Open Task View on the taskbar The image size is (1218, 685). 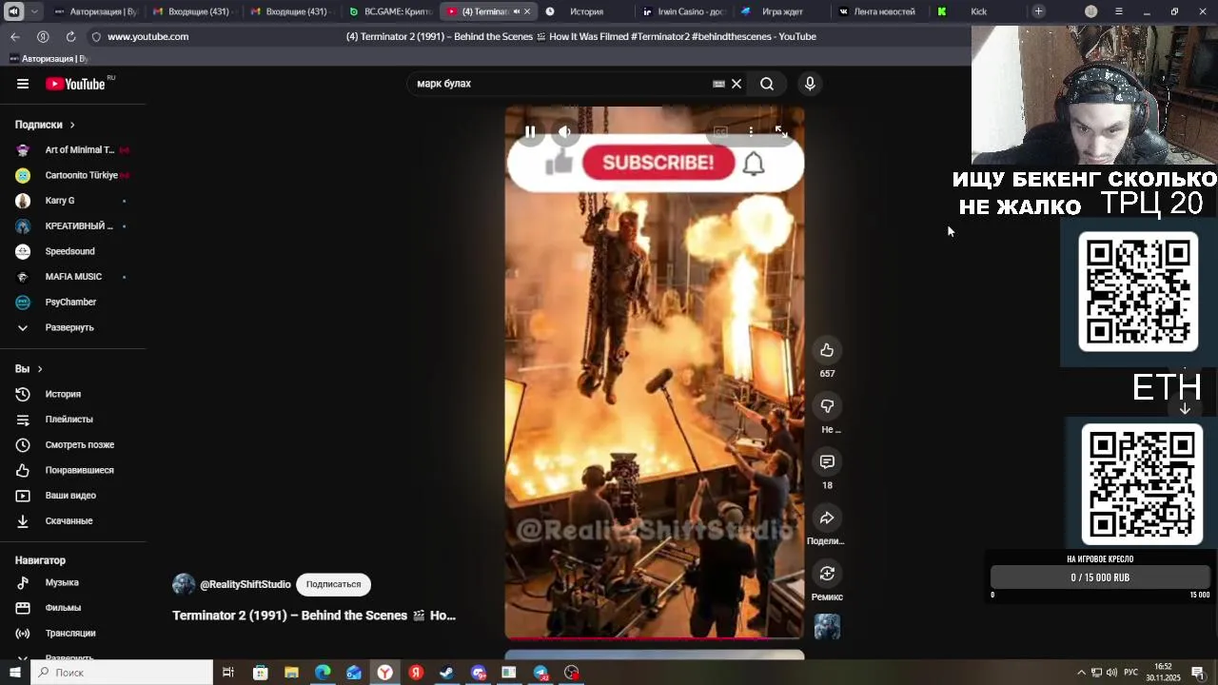coord(228,673)
